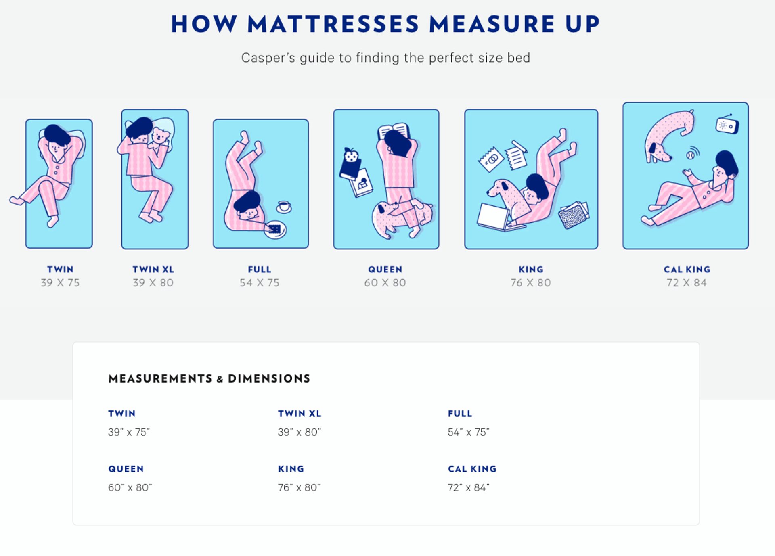The width and height of the screenshot is (775, 556).
Task: Click the apple on the Queen bed
Action: [351, 155]
